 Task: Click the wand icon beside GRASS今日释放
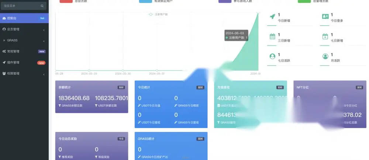pos(176,106)
